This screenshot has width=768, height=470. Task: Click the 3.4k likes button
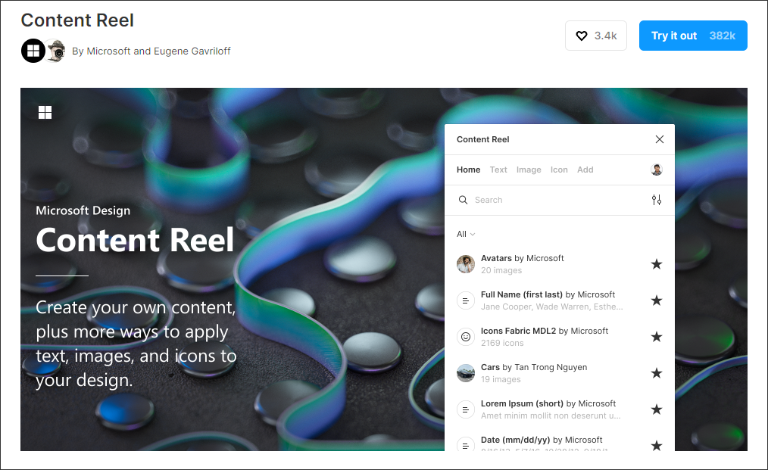595,36
